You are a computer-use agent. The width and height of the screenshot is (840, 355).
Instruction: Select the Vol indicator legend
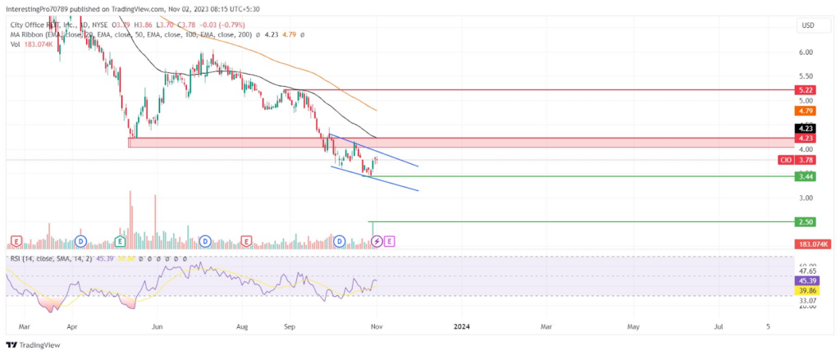[15, 44]
